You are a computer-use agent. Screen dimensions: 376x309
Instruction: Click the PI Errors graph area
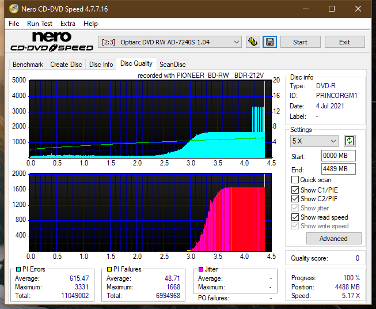click(150, 119)
